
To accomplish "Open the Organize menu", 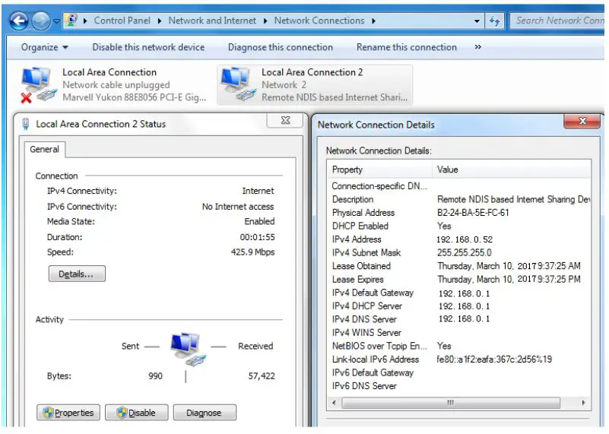I will tap(45, 47).
